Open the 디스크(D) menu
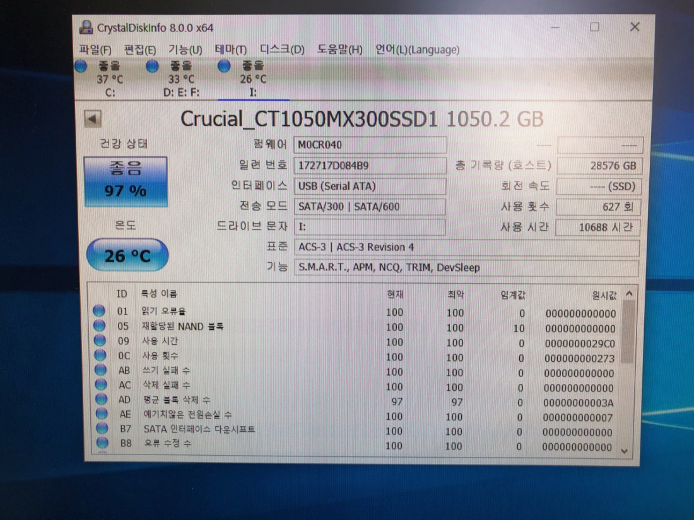Screen dimensions: 694x520 [x=281, y=49]
